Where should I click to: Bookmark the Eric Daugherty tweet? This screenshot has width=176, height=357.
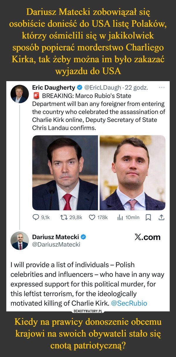point(148,217)
